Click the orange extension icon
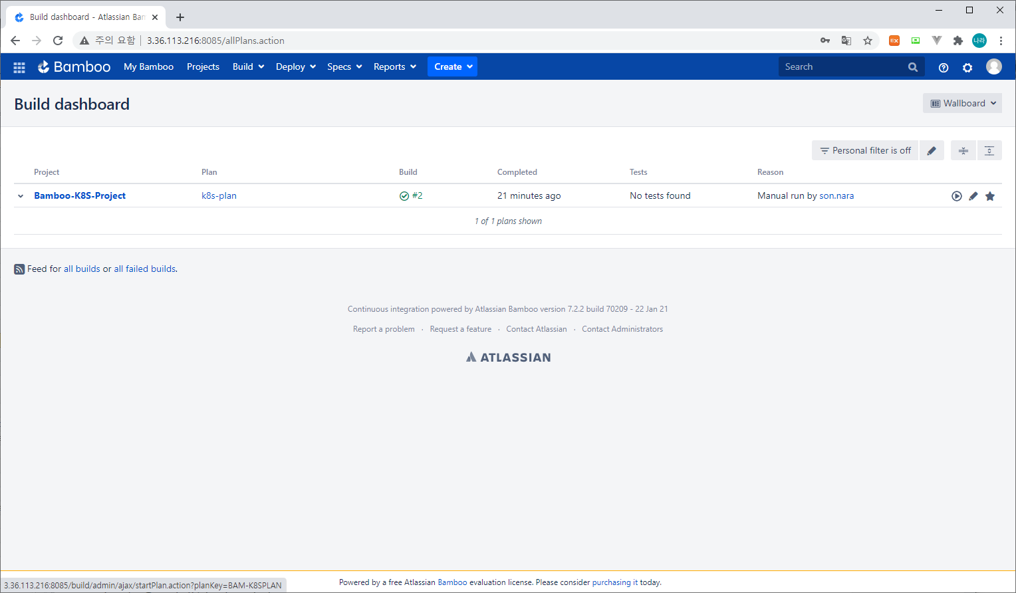Image resolution: width=1016 pixels, height=593 pixels. click(894, 41)
